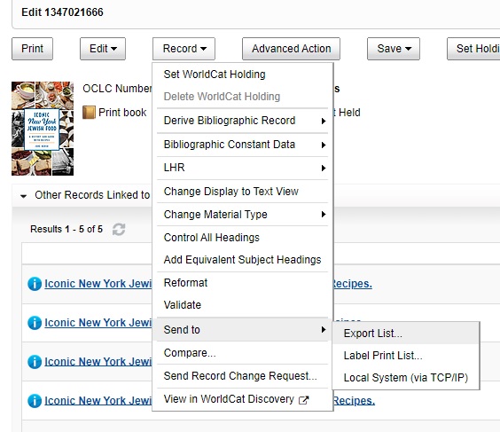Close the Record dropdown menu button

(184, 49)
